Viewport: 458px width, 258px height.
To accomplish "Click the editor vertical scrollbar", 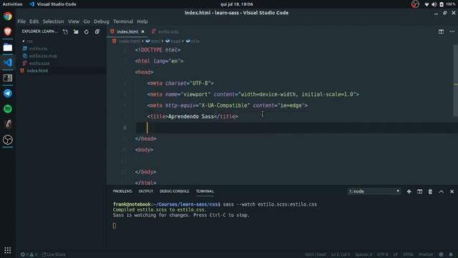I will tap(455, 80).
